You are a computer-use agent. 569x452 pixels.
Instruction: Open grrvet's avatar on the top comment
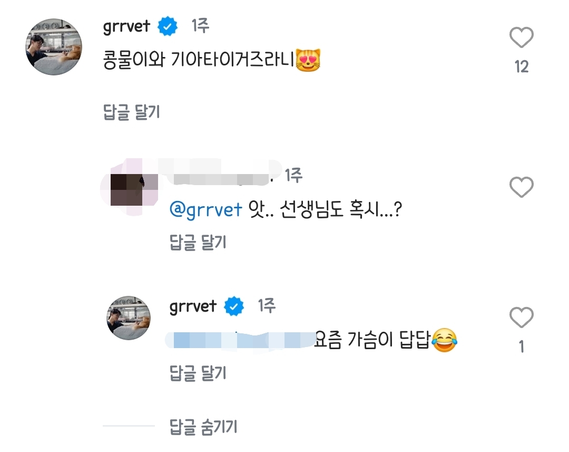click(54, 46)
